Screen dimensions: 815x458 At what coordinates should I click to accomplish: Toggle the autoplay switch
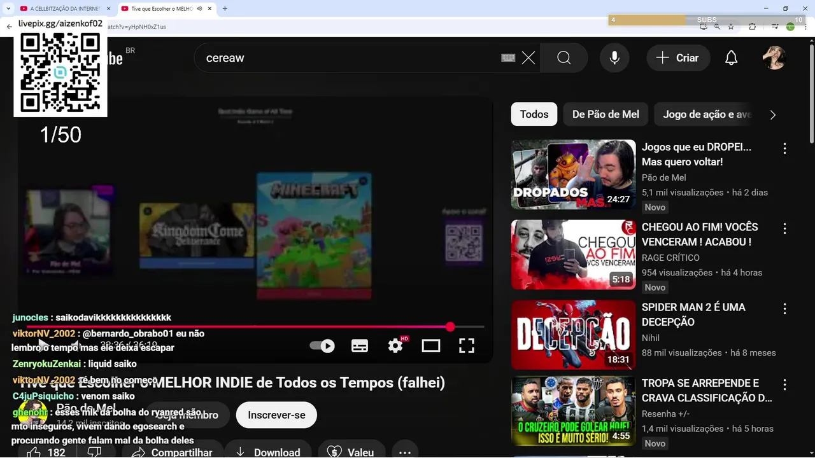[x=322, y=346]
